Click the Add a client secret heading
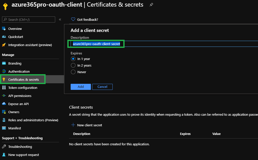Screen dimensions: 258x160 90,30
